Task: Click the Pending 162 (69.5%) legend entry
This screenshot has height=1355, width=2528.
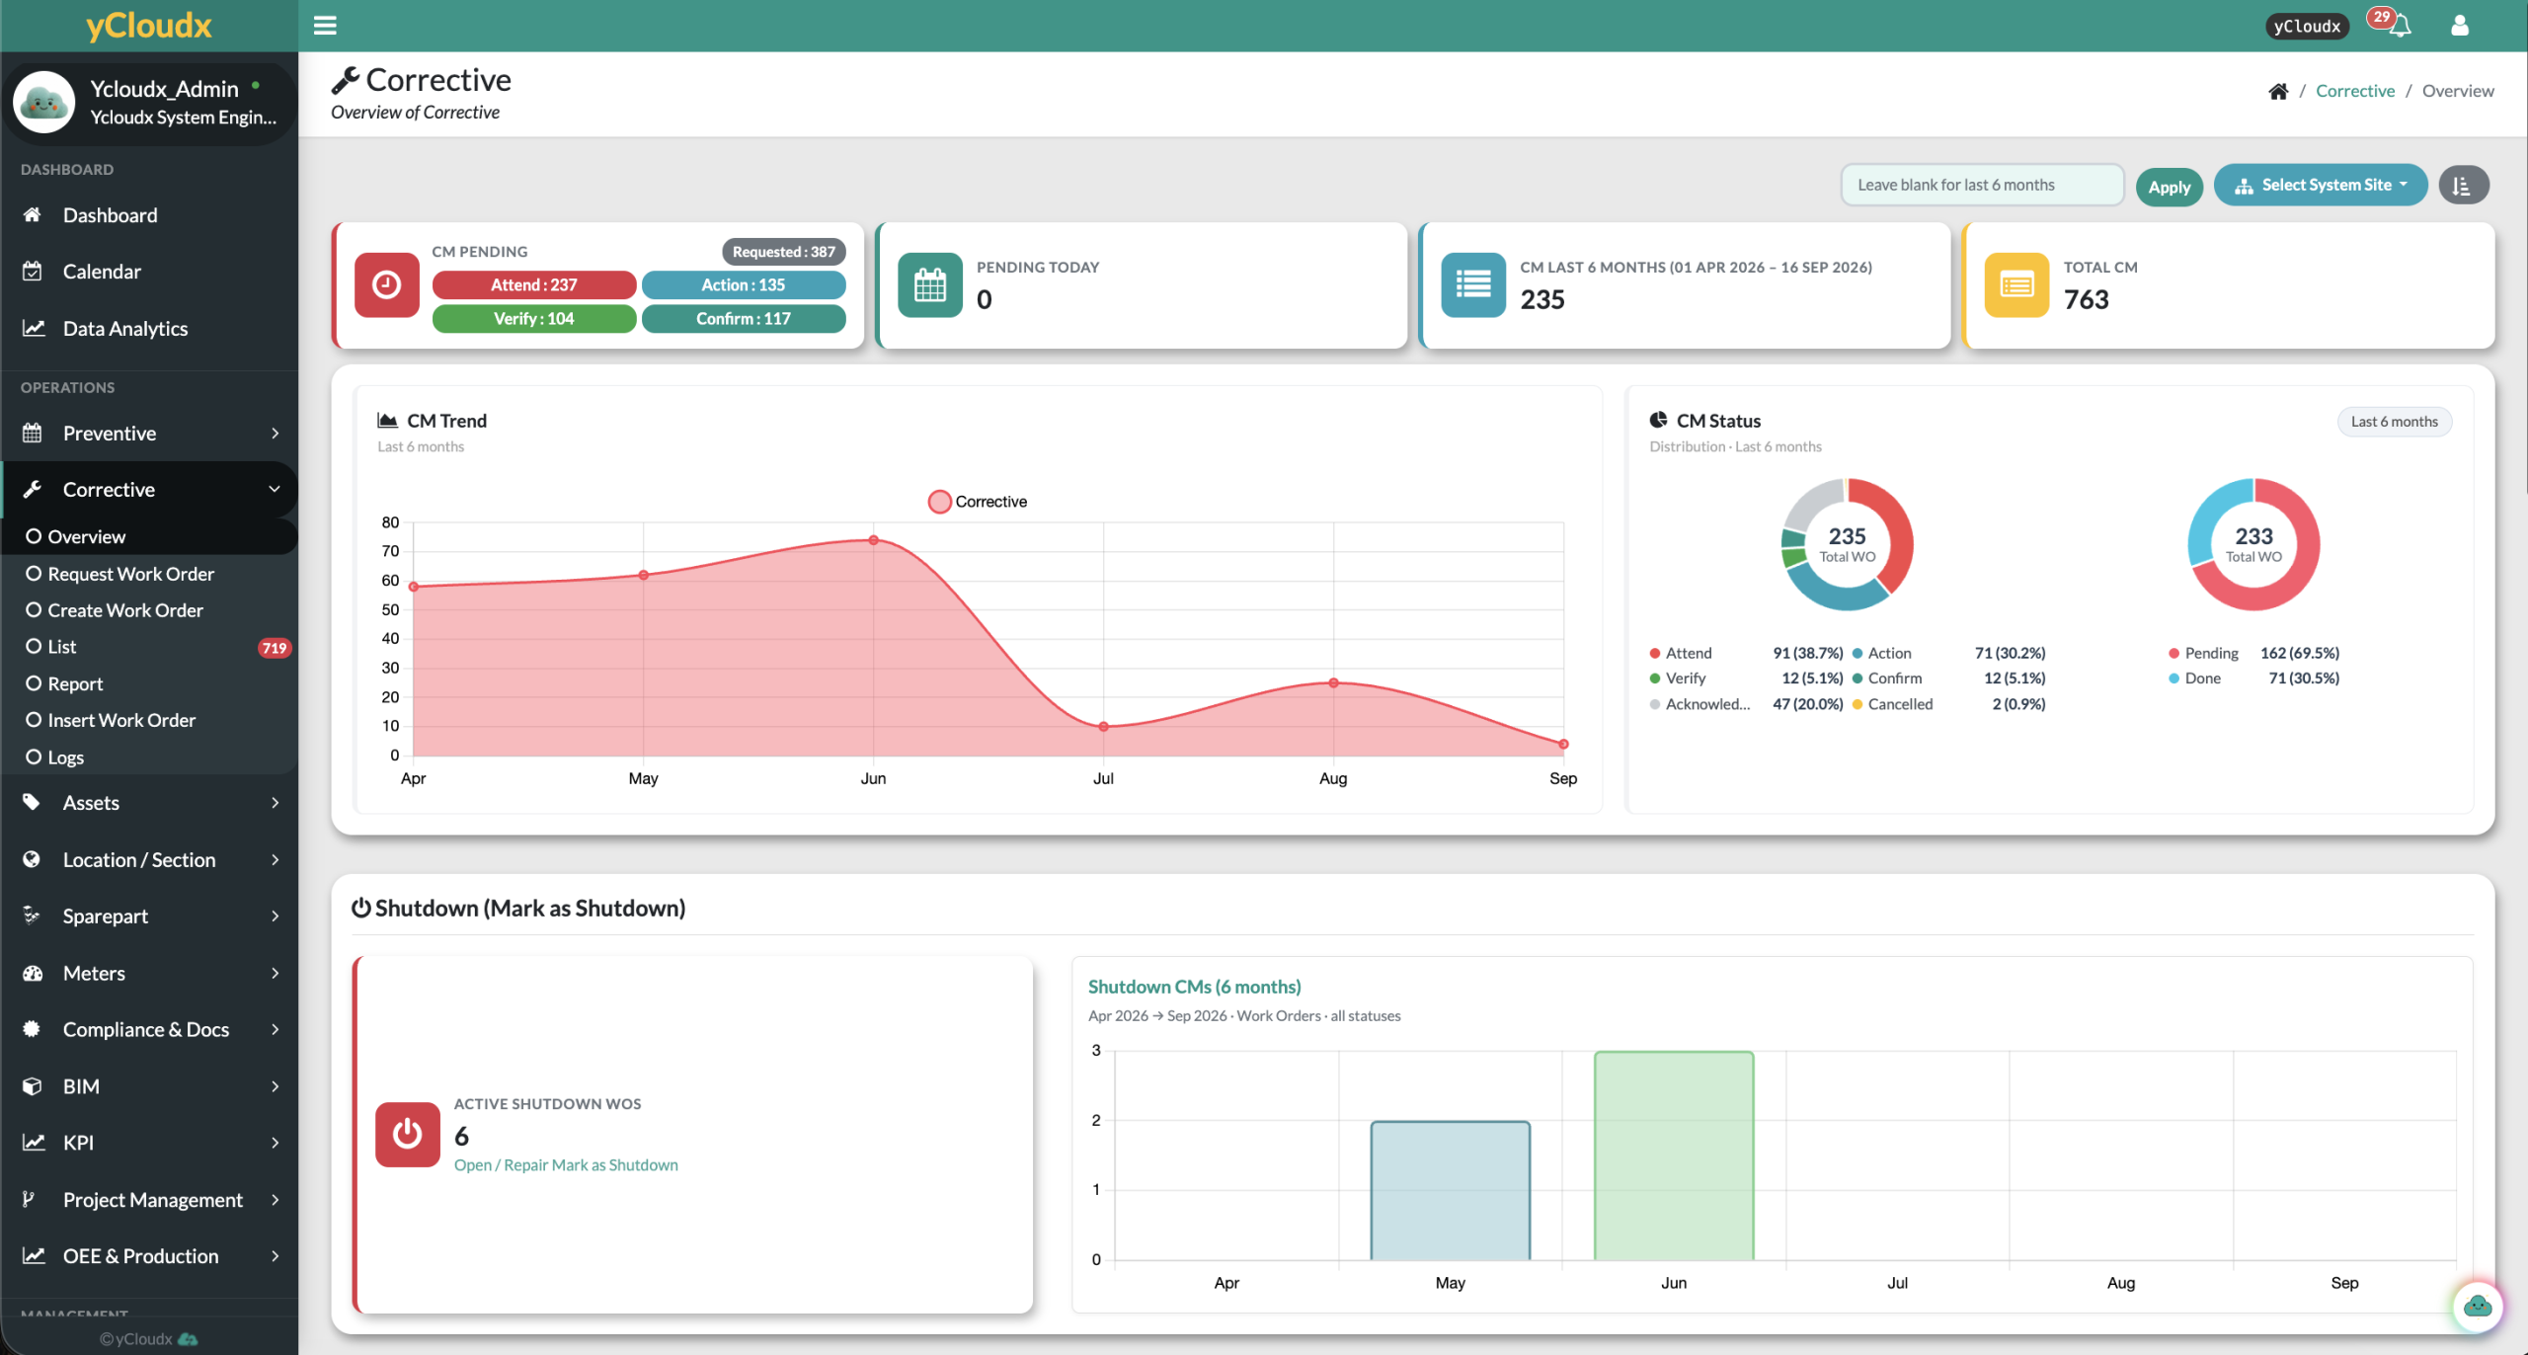Action: point(2253,654)
